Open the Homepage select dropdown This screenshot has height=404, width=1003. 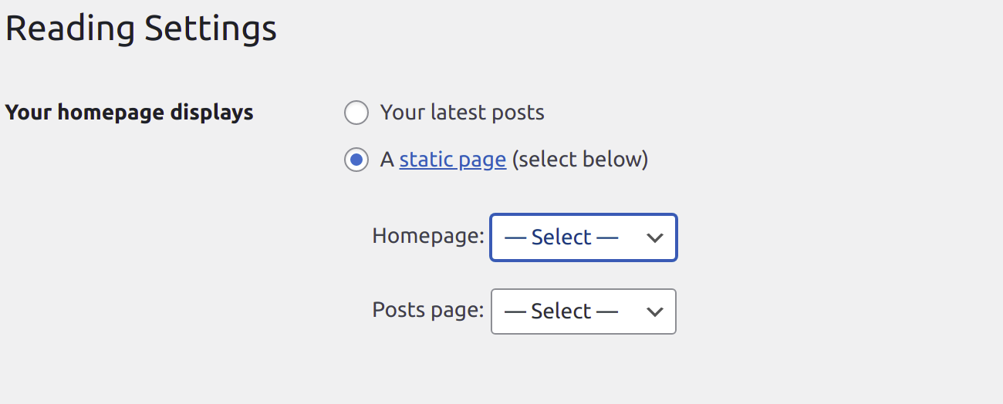[583, 237]
